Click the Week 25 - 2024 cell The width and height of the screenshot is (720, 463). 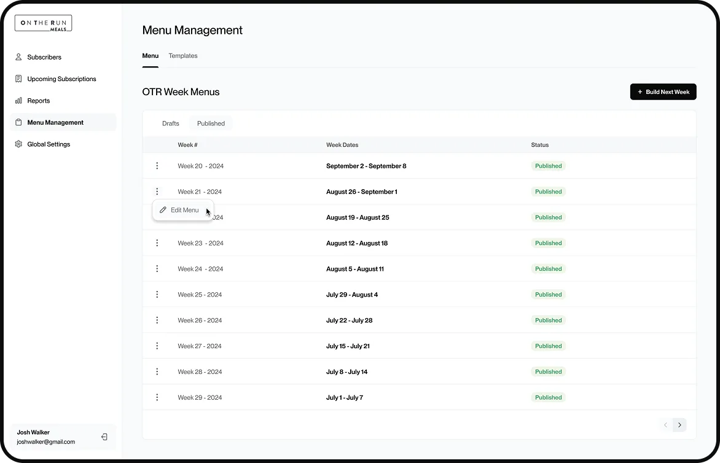pos(200,295)
